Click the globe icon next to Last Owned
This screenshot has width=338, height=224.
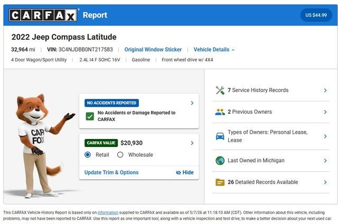pyautogui.click(x=220, y=161)
